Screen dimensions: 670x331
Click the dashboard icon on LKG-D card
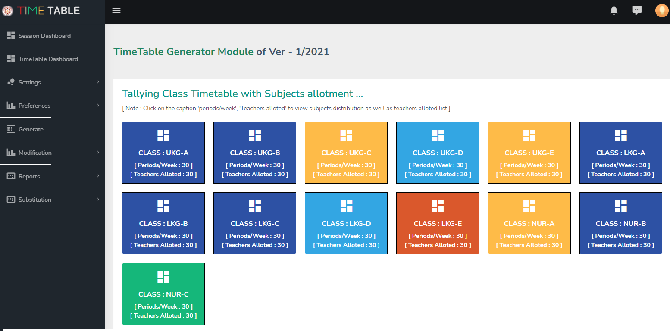[346, 206]
